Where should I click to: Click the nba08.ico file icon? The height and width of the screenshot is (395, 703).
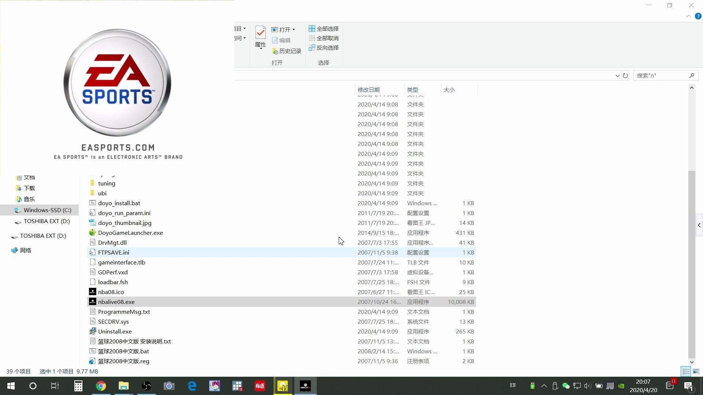click(x=92, y=291)
